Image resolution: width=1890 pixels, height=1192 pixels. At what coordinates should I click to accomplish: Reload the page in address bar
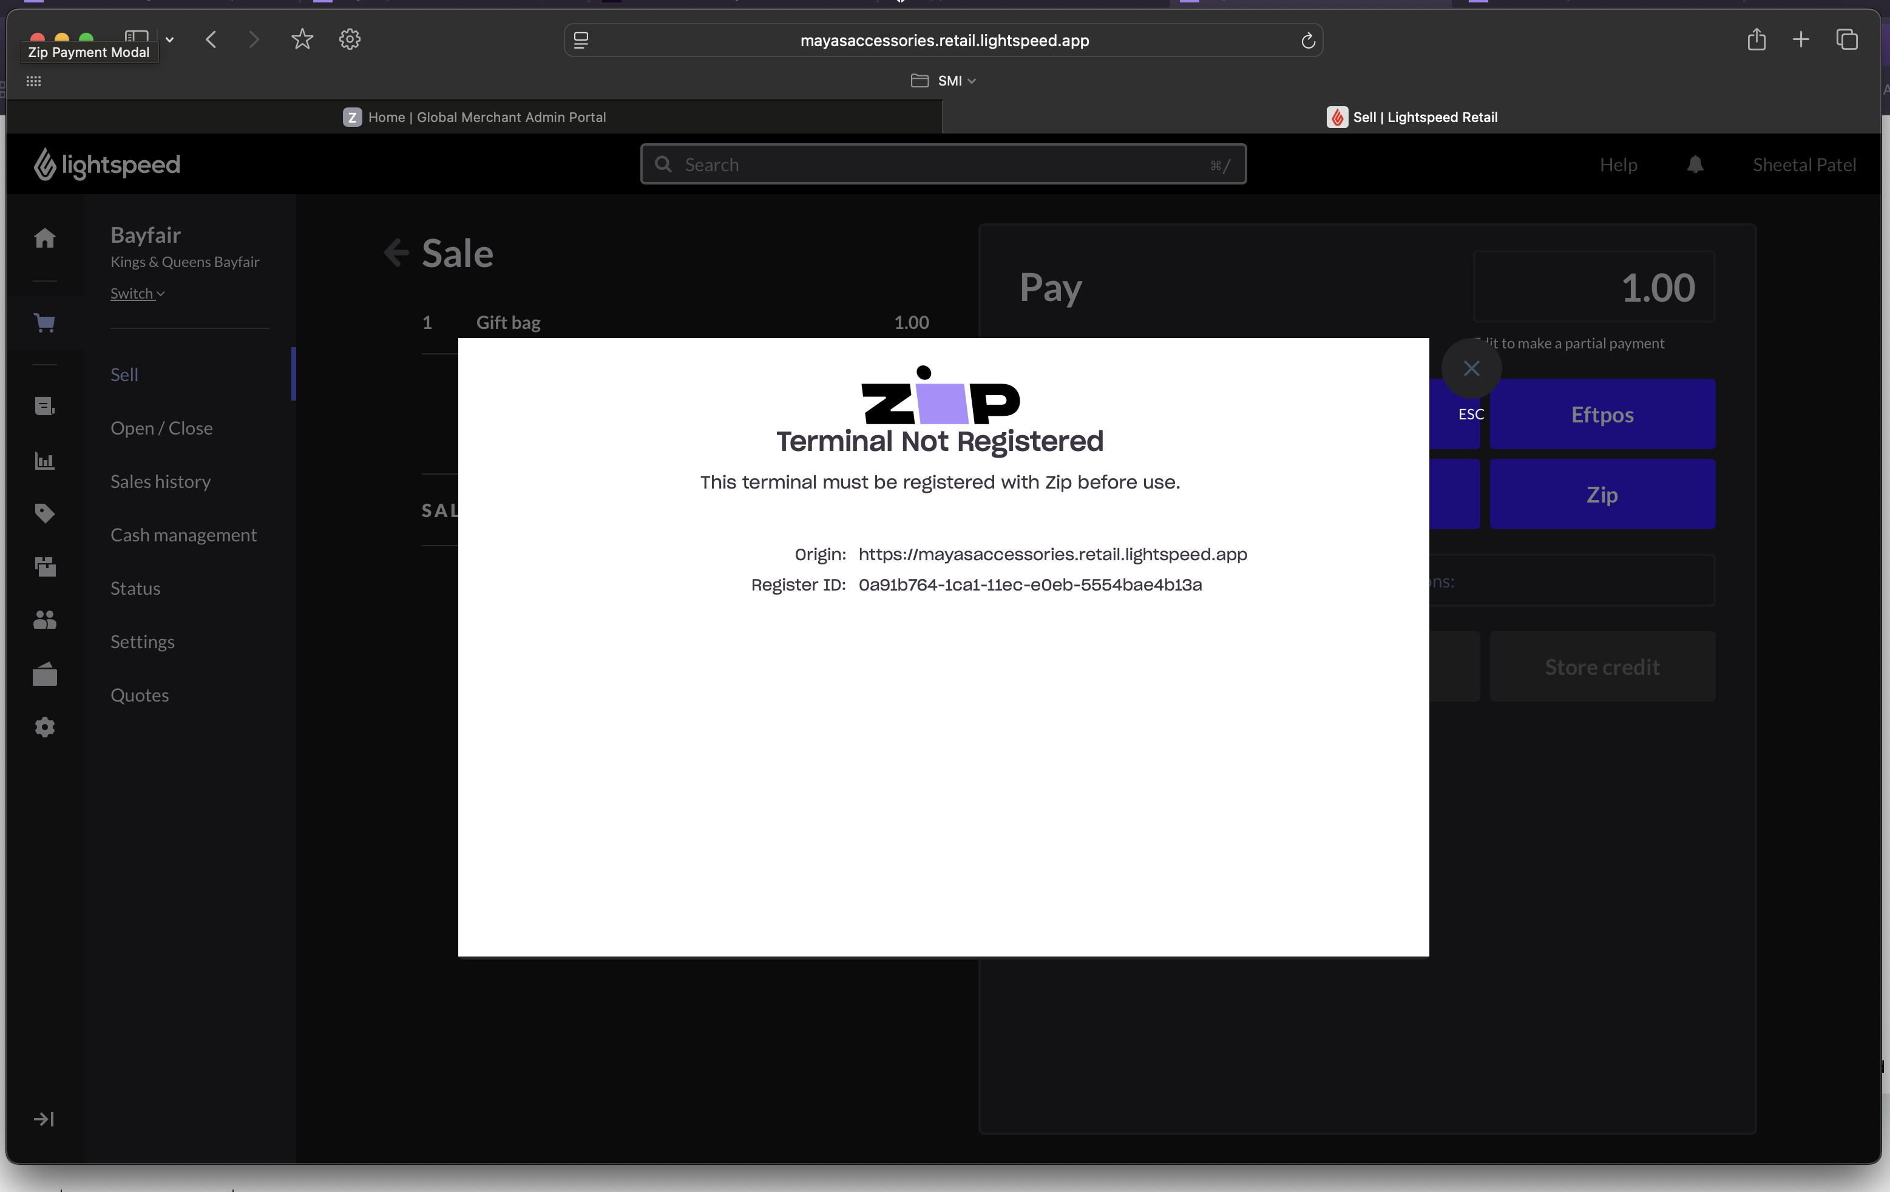(1307, 41)
